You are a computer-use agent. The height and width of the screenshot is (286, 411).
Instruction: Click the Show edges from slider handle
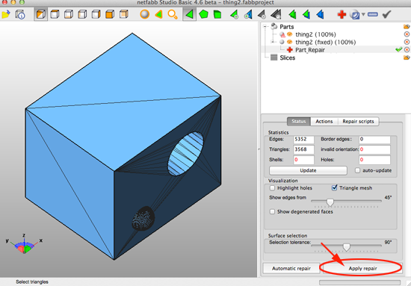point(330,202)
